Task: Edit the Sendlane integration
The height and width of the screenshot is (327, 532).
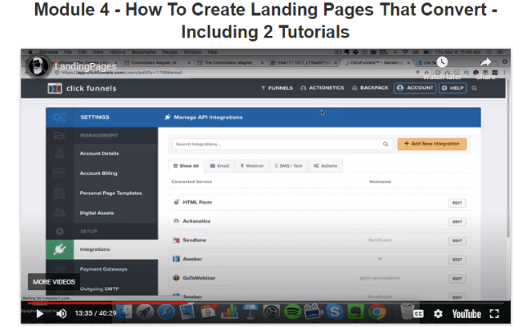Action: pos(458,241)
